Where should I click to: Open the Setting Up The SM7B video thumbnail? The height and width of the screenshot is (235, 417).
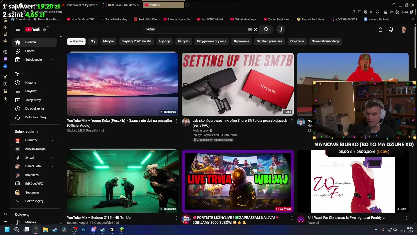click(x=238, y=84)
